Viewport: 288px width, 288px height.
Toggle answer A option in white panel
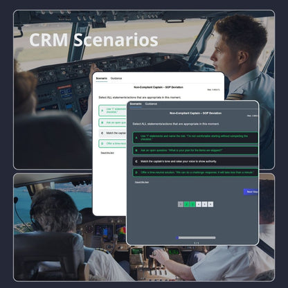(x=113, y=111)
